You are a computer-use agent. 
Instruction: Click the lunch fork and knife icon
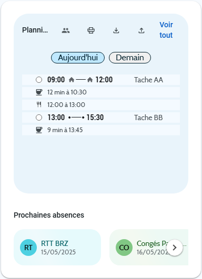[x=39, y=105]
